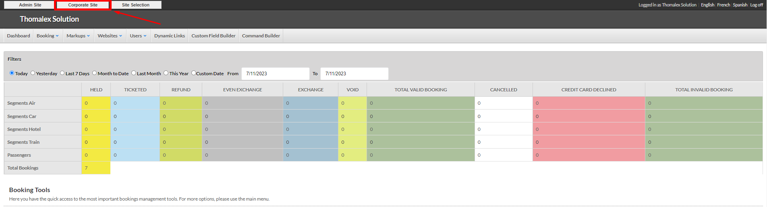
Task: Click the CANCELLED column header
Action: tap(504, 90)
